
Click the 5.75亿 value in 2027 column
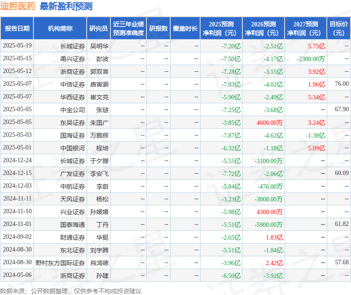click(x=316, y=46)
